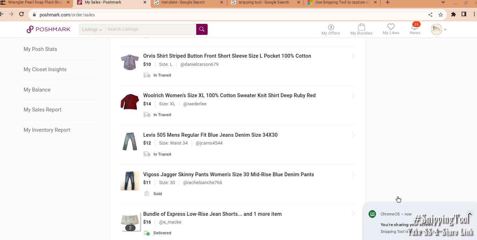This screenshot has width=477, height=240.
Task: Click the Orvis striped shirt thumbnail
Action: tap(130, 62)
